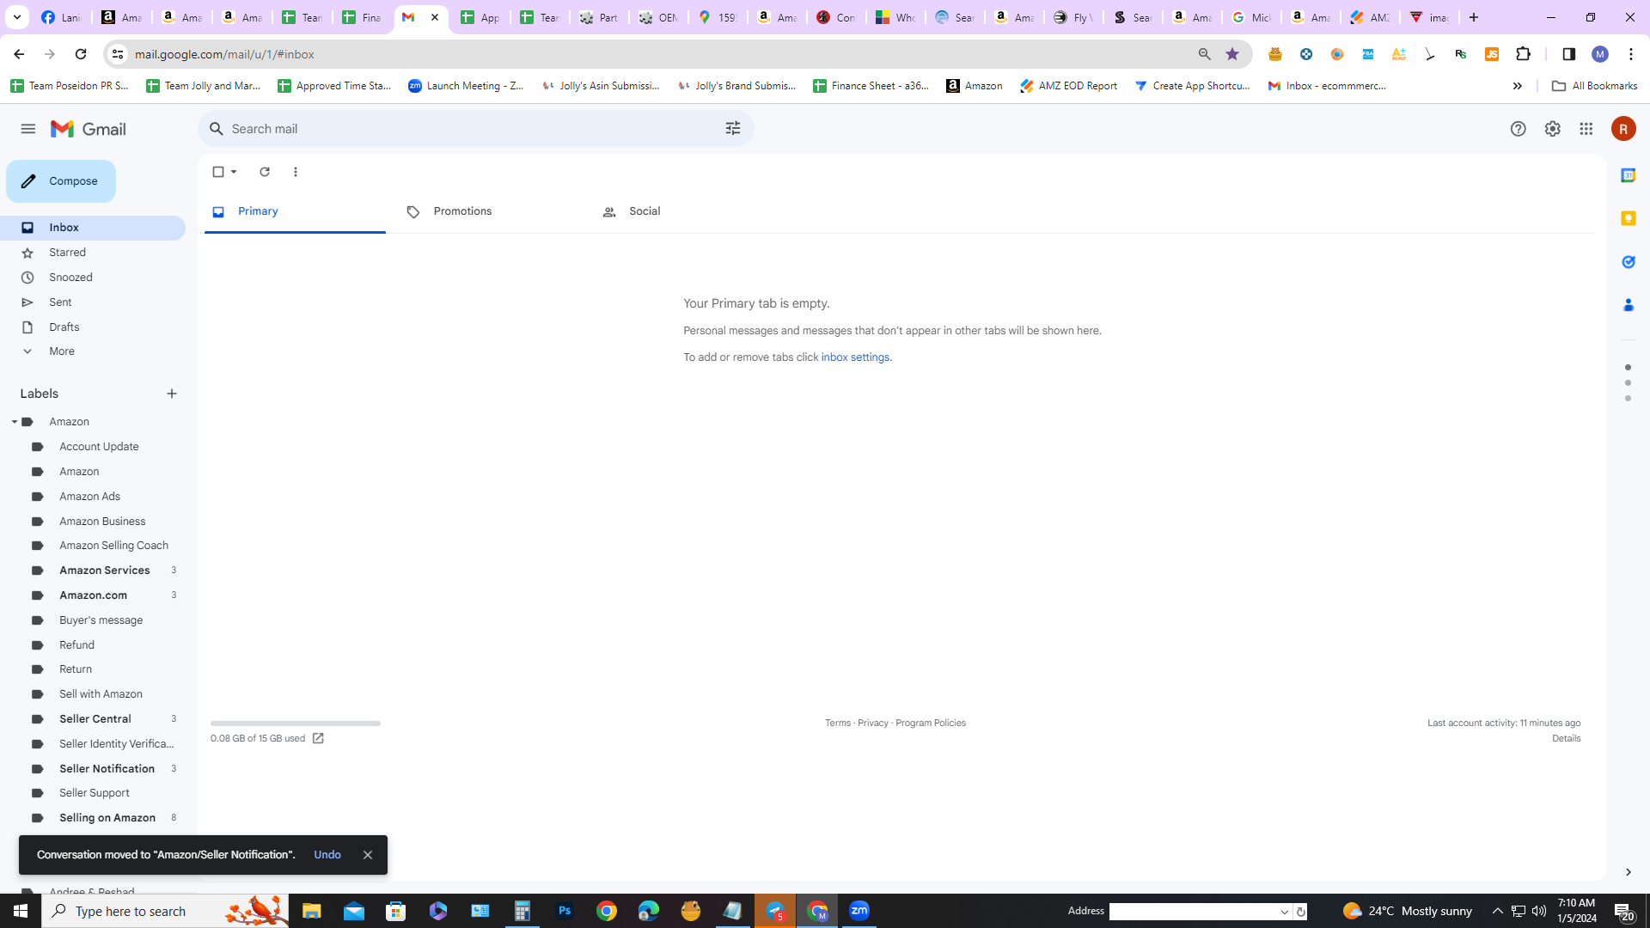The height and width of the screenshot is (928, 1650).
Task: Open the tab search dropdown arrow
Action: coord(17,17)
